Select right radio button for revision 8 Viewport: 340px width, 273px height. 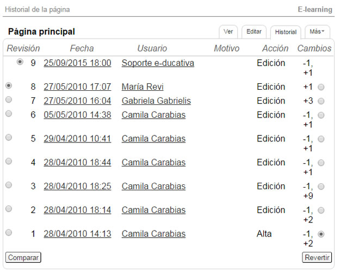coord(321,87)
